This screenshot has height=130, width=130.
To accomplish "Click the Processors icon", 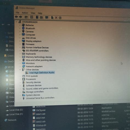I will [x=24, y=79].
